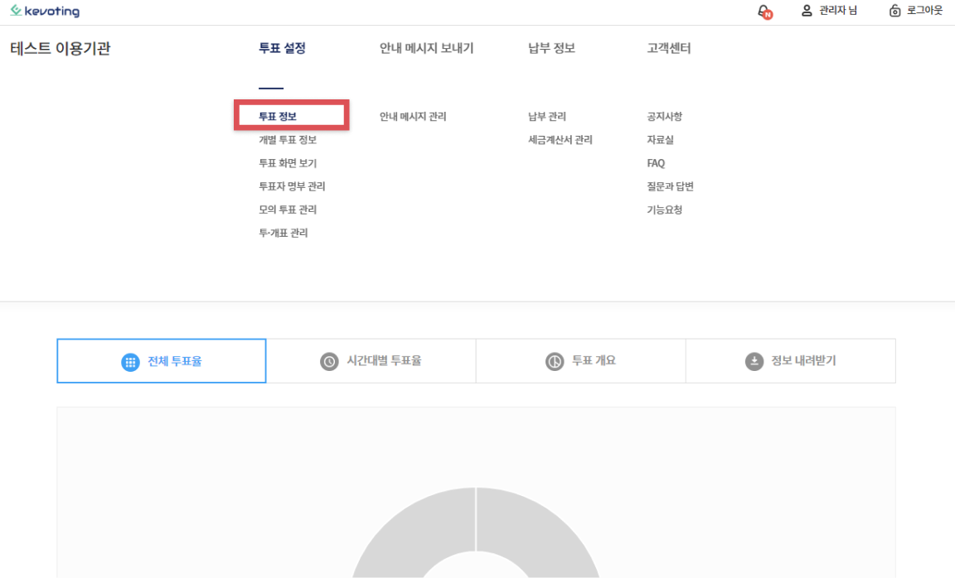Image resolution: width=955 pixels, height=578 pixels.
Task: Select 투표 정보 submenu item
Action: click(x=278, y=117)
